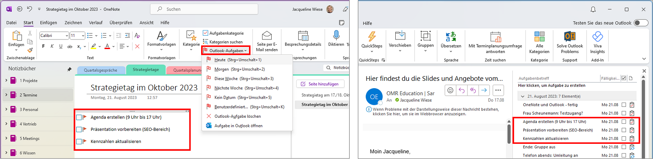Screen dimensions: 653x159
Task: Open the email more actions ellipsis button
Action: (x=498, y=90)
